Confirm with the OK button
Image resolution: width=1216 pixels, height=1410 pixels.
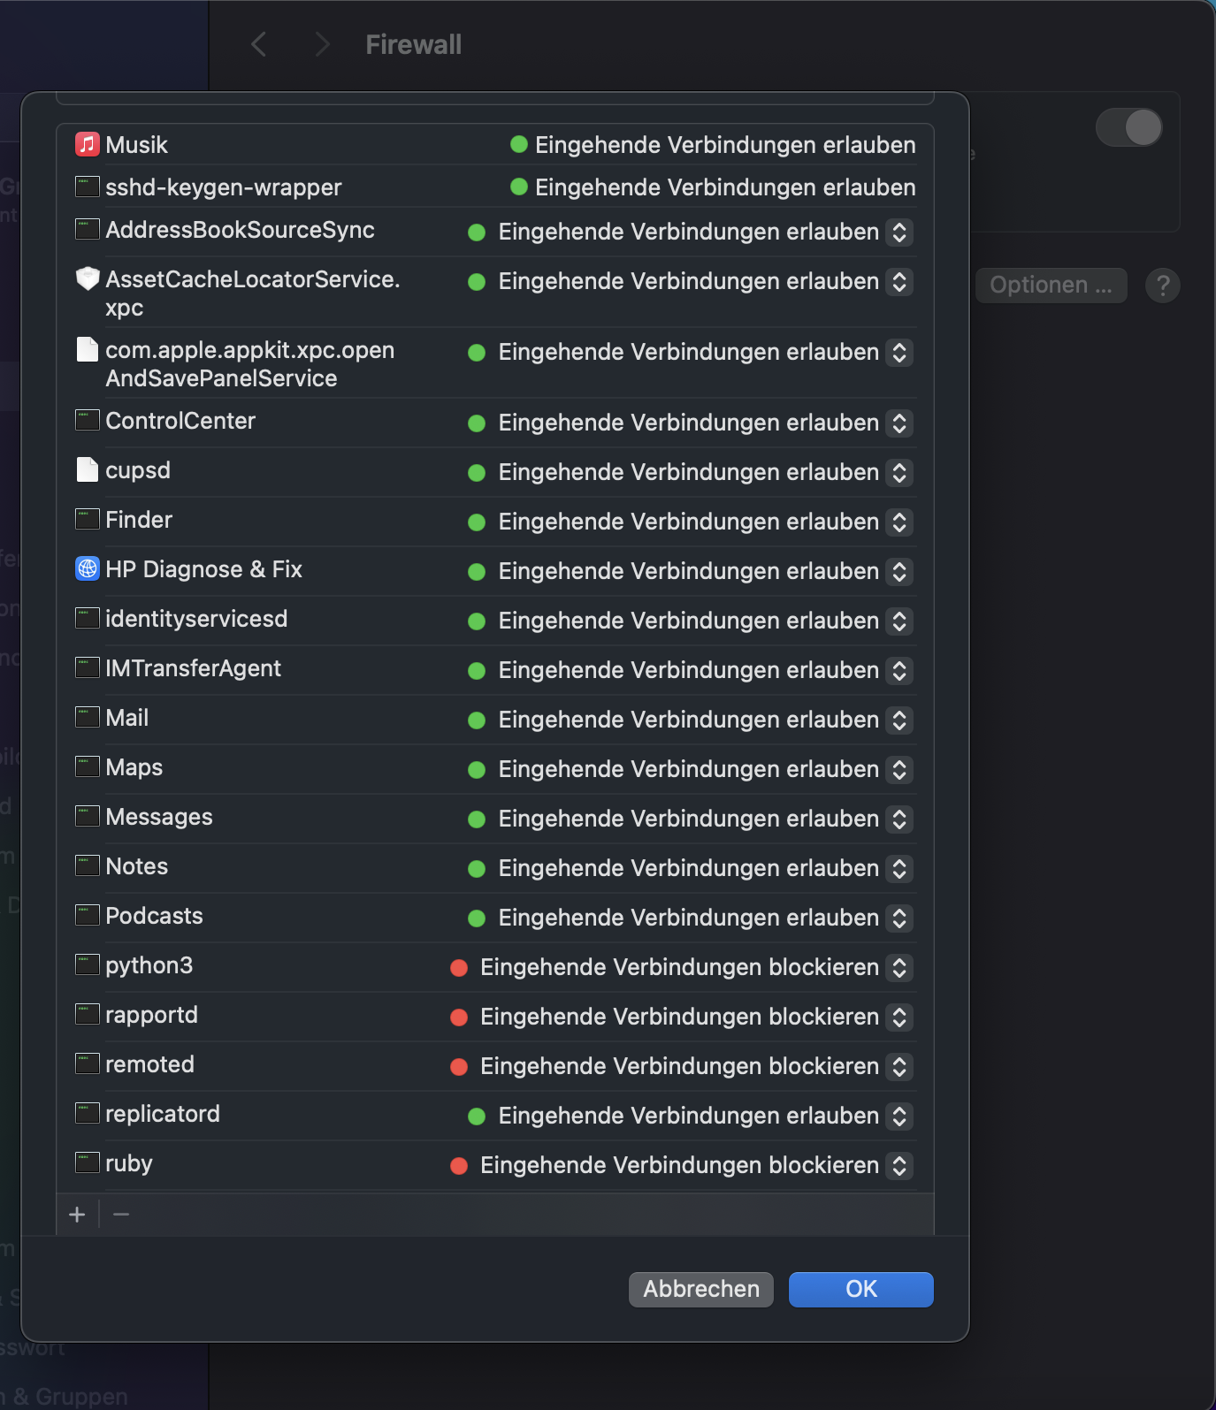point(860,1289)
